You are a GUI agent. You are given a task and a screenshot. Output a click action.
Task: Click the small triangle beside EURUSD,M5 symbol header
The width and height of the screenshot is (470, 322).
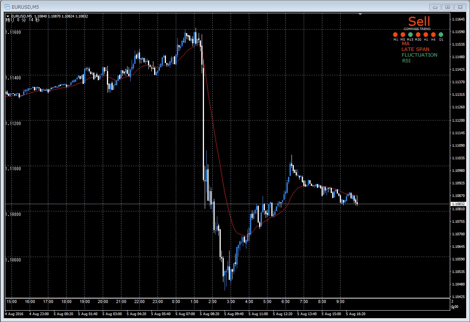[8, 16]
